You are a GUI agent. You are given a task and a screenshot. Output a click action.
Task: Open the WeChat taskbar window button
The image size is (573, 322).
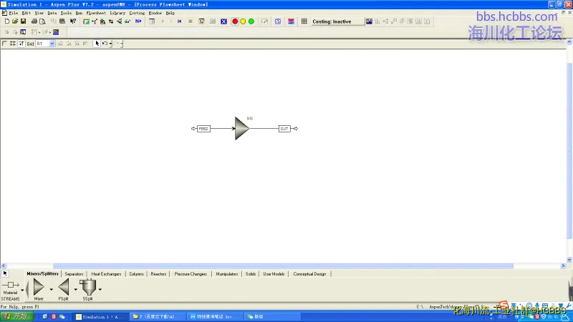(x=272, y=316)
